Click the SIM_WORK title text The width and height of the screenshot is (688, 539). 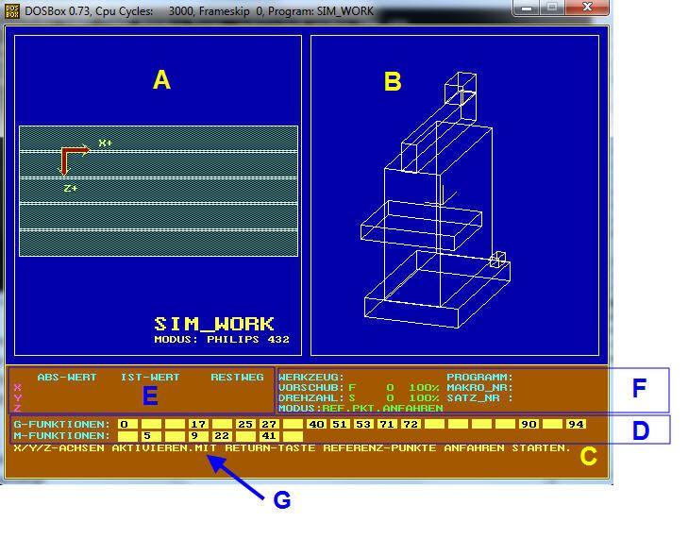click(x=214, y=325)
